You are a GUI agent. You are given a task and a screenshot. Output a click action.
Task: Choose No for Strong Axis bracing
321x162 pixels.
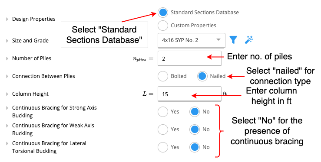(195, 112)
